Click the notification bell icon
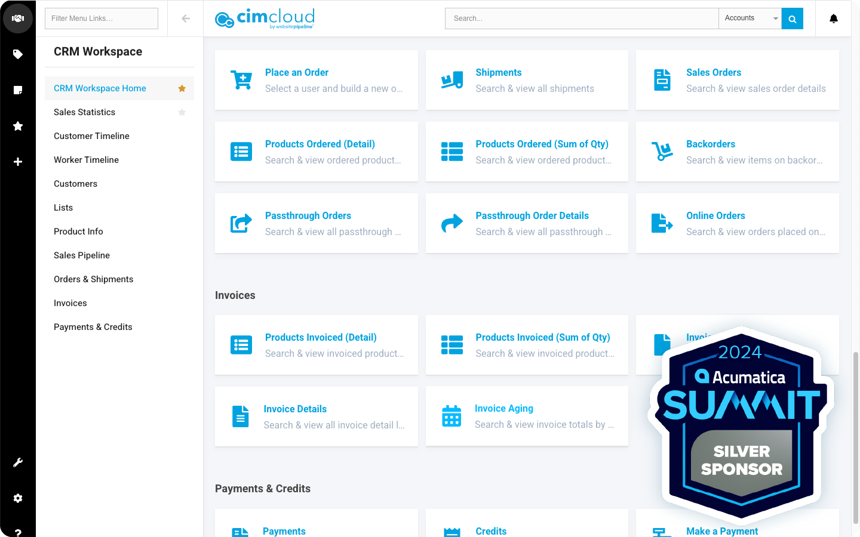This screenshot has height=537, width=860. (834, 18)
